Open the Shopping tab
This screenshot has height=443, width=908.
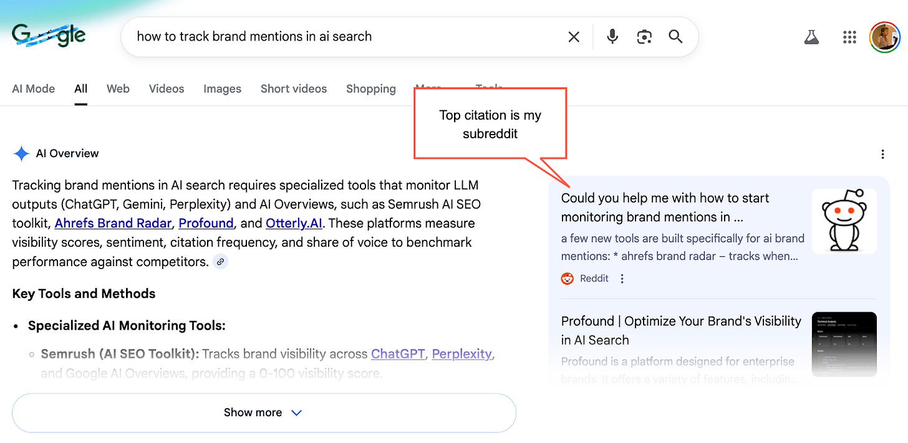coord(371,88)
